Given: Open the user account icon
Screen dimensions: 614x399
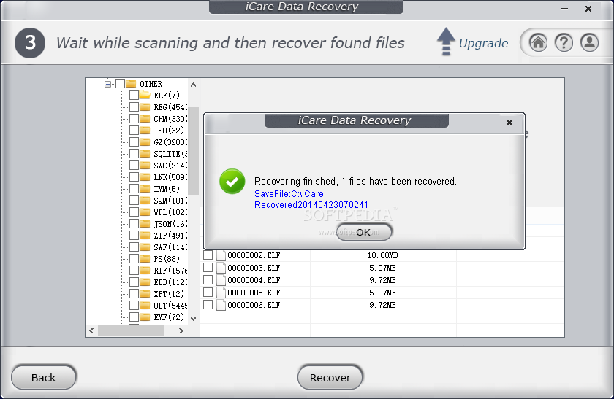Looking at the screenshot, I should [x=589, y=42].
